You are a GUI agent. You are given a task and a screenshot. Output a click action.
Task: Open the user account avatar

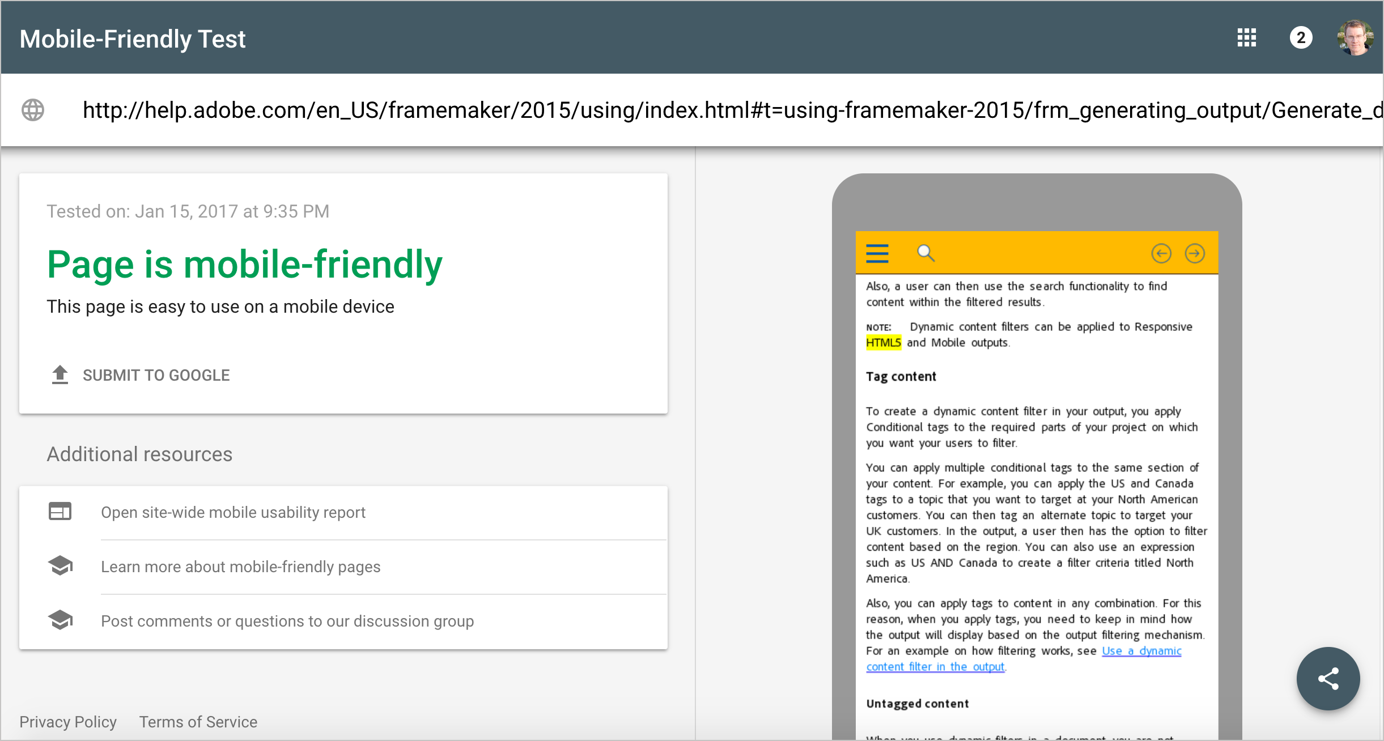pos(1355,38)
